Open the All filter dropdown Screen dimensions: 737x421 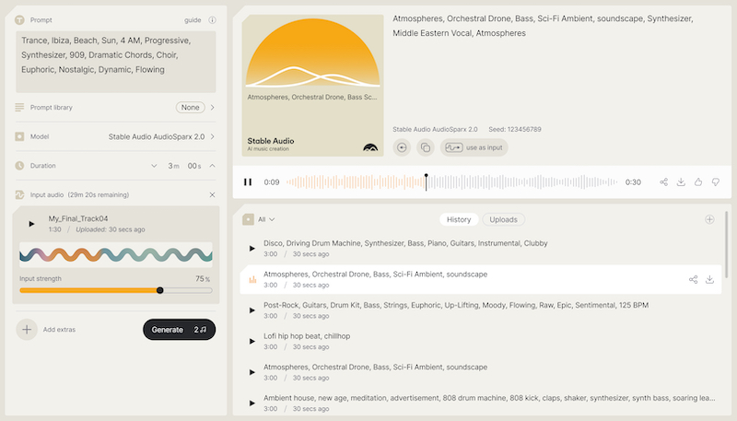[266, 219]
